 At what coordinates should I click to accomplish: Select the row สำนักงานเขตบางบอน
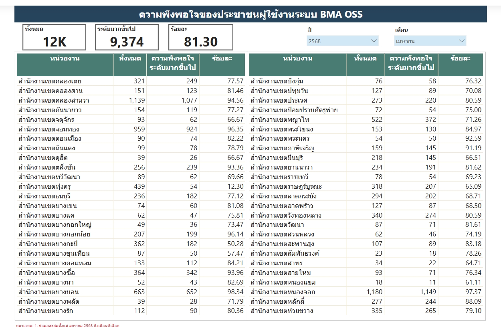[131, 292]
